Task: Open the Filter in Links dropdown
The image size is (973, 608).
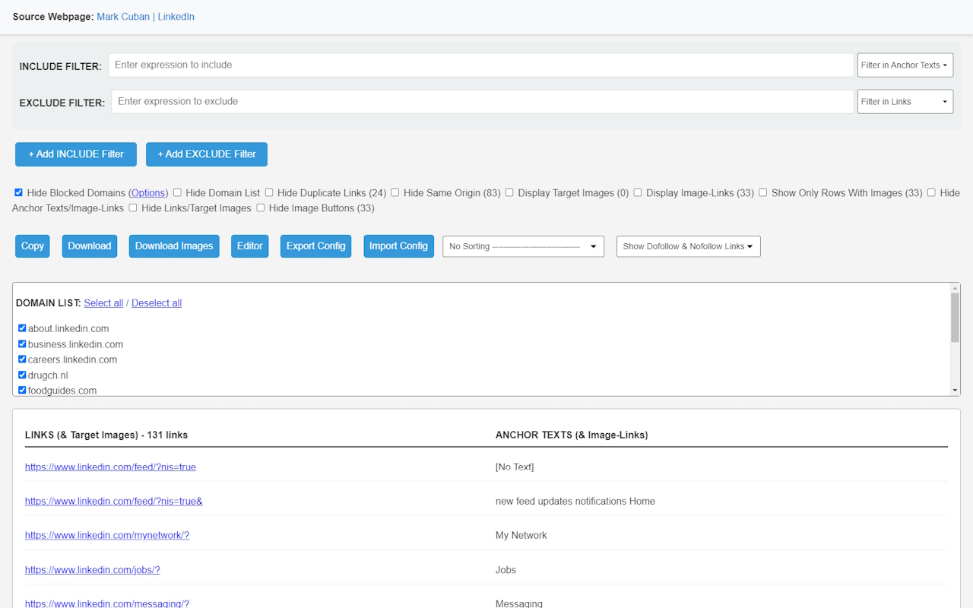Action: click(x=905, y=101)
